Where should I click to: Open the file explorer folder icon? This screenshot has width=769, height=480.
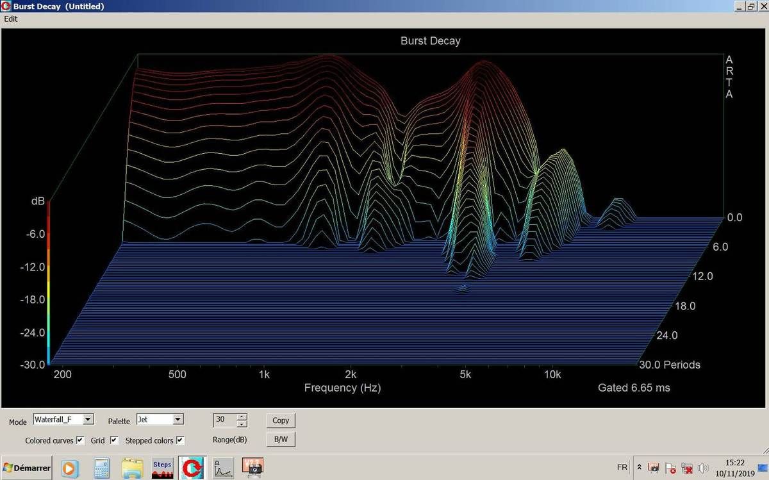point(132,468)
